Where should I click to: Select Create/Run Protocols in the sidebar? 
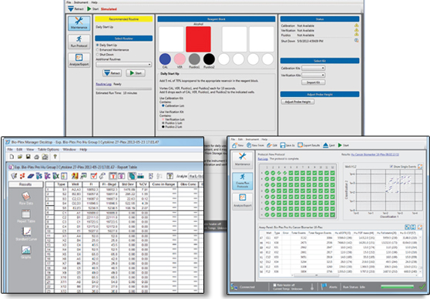[243, 181]
